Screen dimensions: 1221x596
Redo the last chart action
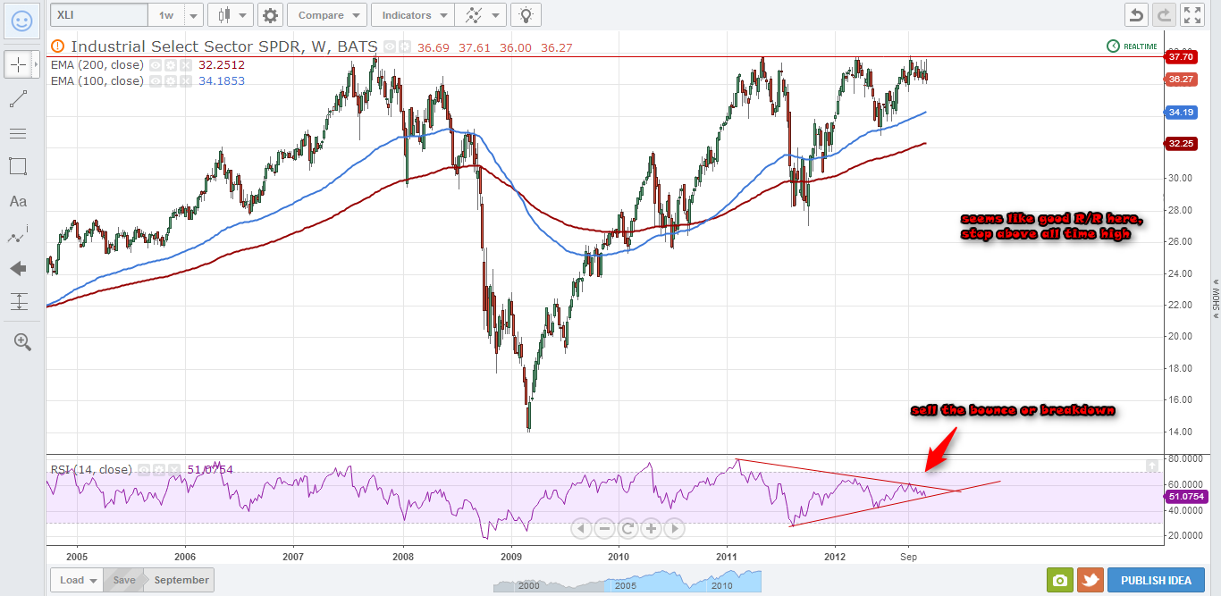pyautogui.click(x=1165, y=15)
